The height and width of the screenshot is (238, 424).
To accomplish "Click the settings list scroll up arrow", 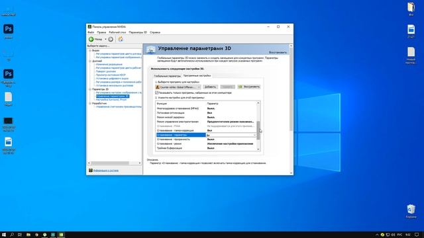I will [258, 103].
